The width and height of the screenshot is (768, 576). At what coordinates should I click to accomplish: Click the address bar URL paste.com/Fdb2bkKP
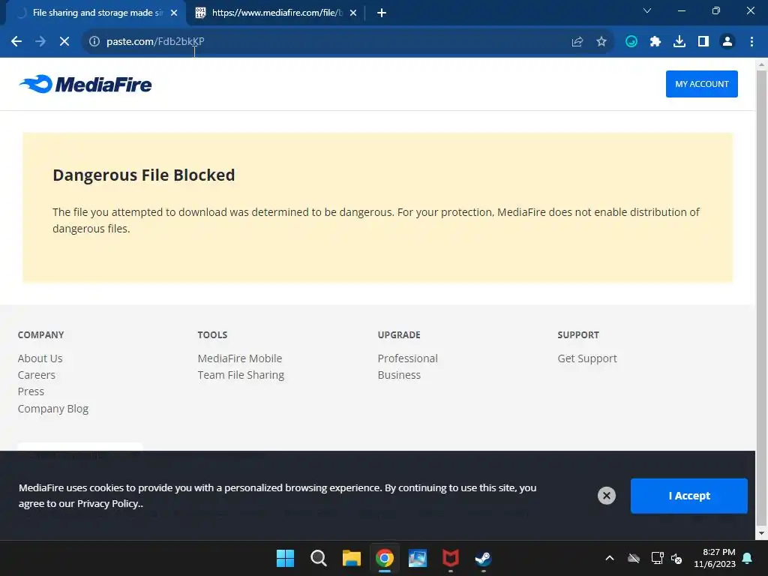coord(155,42)
